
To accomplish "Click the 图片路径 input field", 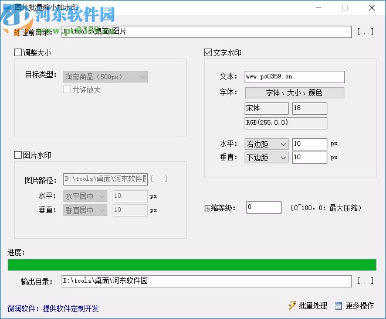I will click(x=106, y=179).
